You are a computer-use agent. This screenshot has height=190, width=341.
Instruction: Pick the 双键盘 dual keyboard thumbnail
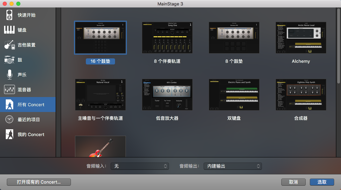point(234,95)
